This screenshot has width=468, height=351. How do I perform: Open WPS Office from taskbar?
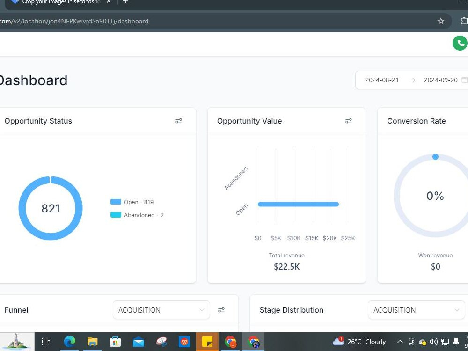coord(184,342)
